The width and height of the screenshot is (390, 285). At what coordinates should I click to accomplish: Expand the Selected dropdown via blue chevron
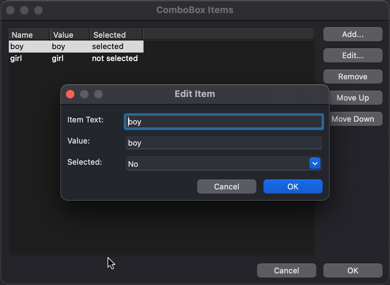(315, 164)
